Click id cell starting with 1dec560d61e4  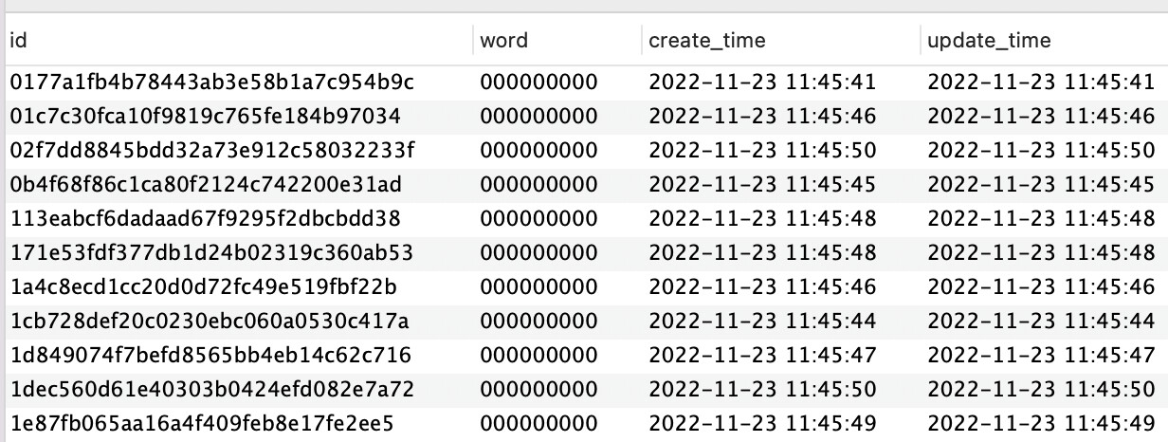click(212, 390)
